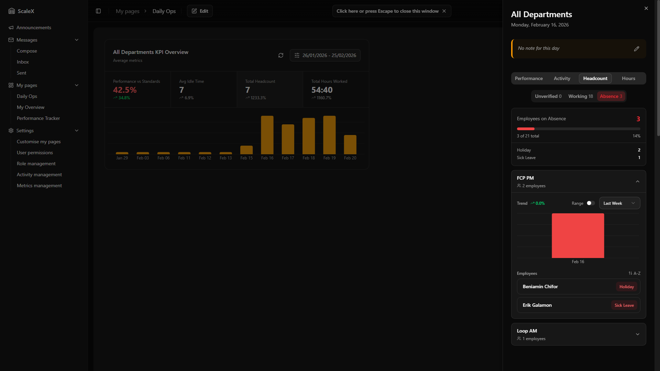The image size is (660, 371).
Task: Click the KPI refresh icon
Action: (281, 55)
